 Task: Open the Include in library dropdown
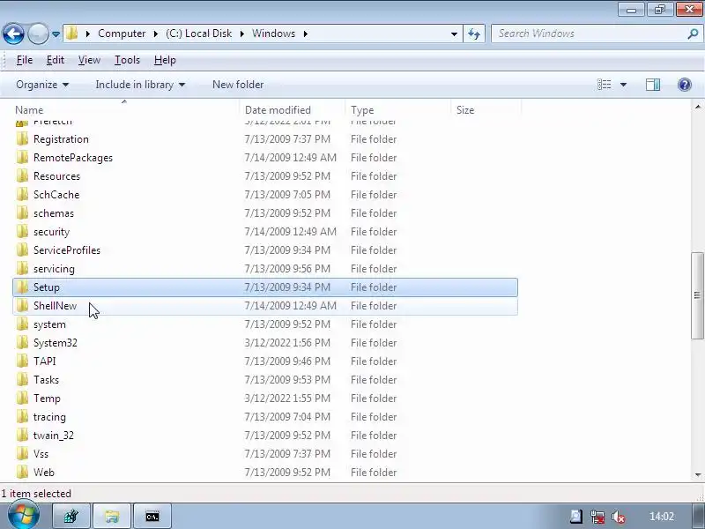(140, 85)
